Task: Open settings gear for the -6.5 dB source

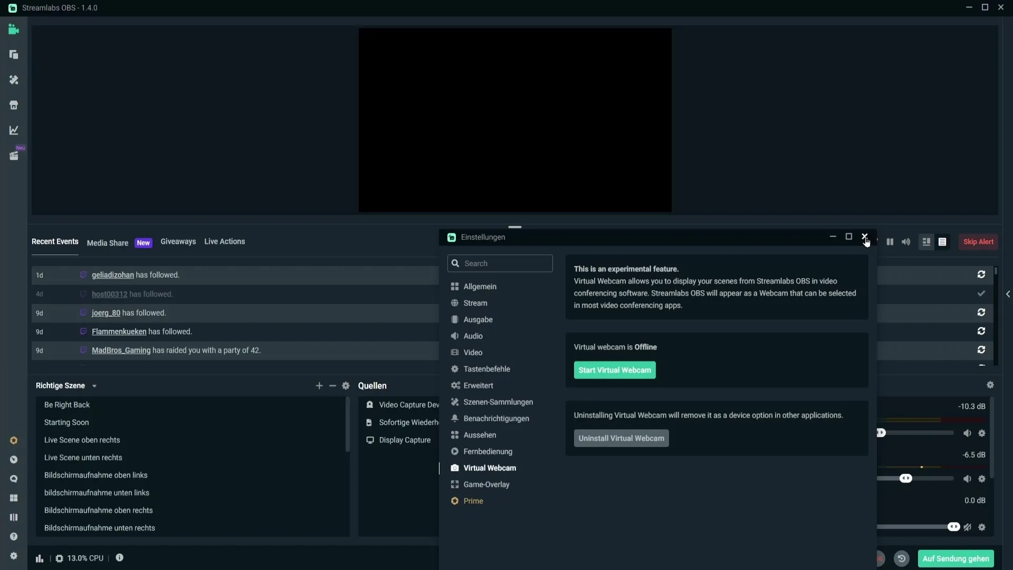Action: tap(982, 479)
